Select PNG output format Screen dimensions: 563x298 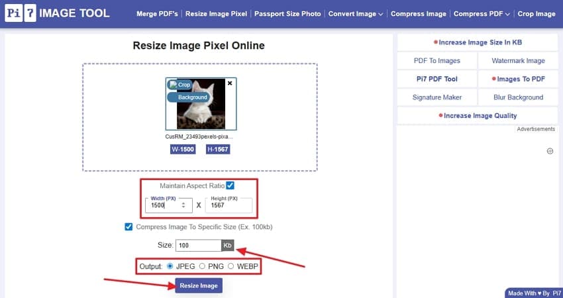tap(203, 266)
